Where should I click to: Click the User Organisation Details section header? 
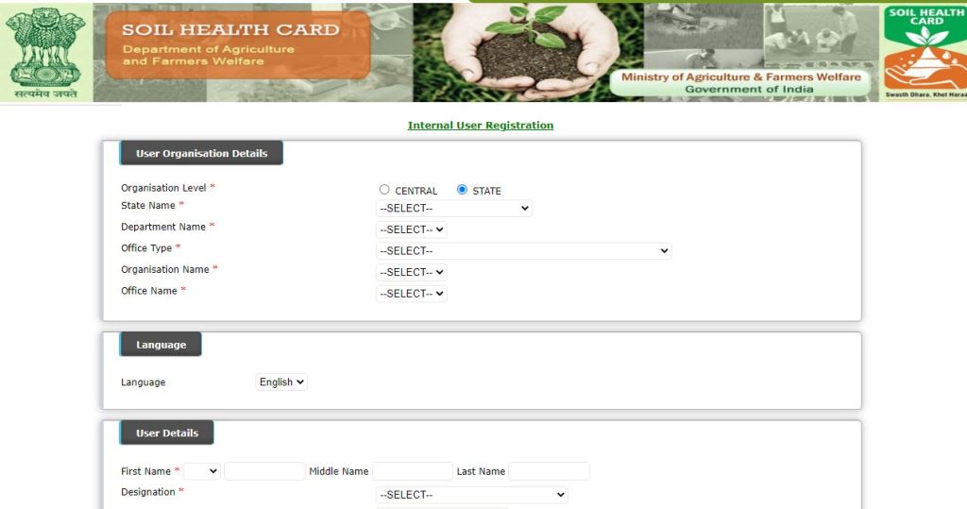[201, 153]
